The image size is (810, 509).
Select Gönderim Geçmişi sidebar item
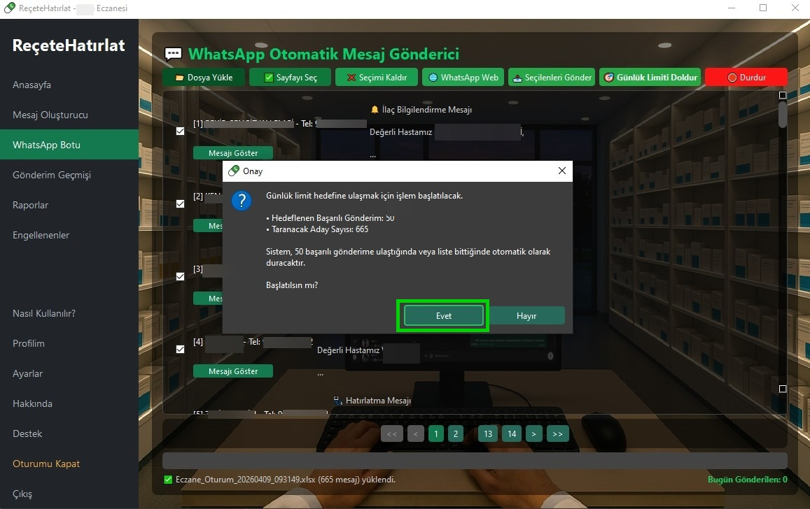click(x=52, y=175)
